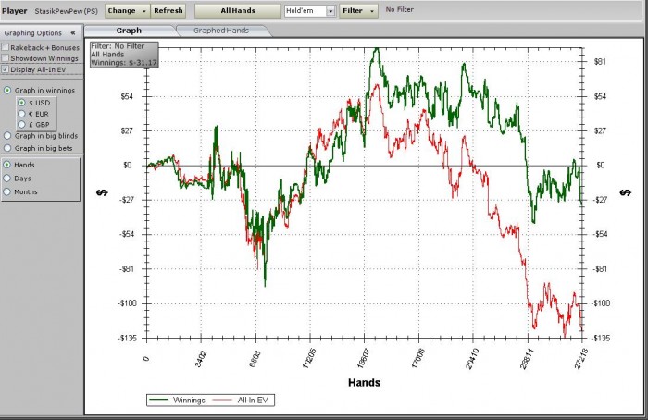Switch to the Graph tab
Viewport: 648px width, 420px height.
coord(129,31)
